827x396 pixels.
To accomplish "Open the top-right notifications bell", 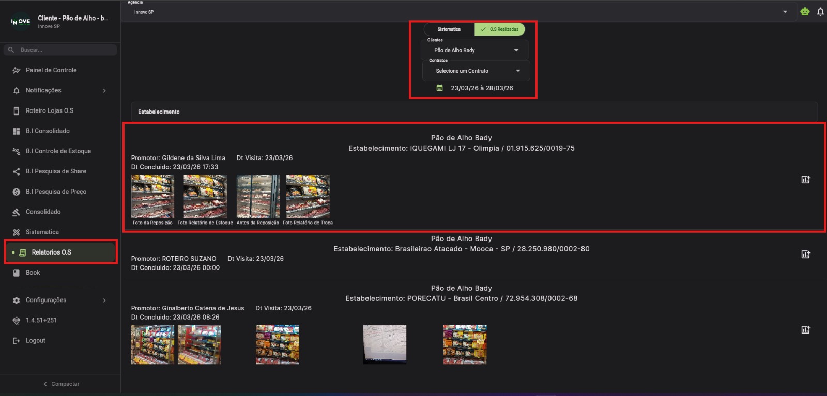I will click(x=820, y=11).
